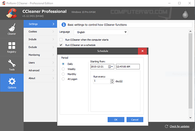
Task: Click the CCleaner logo in header
Action: pos(12,13)
